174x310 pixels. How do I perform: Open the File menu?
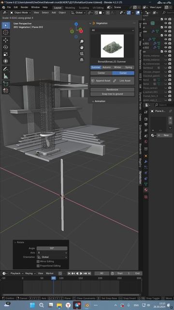9,7
